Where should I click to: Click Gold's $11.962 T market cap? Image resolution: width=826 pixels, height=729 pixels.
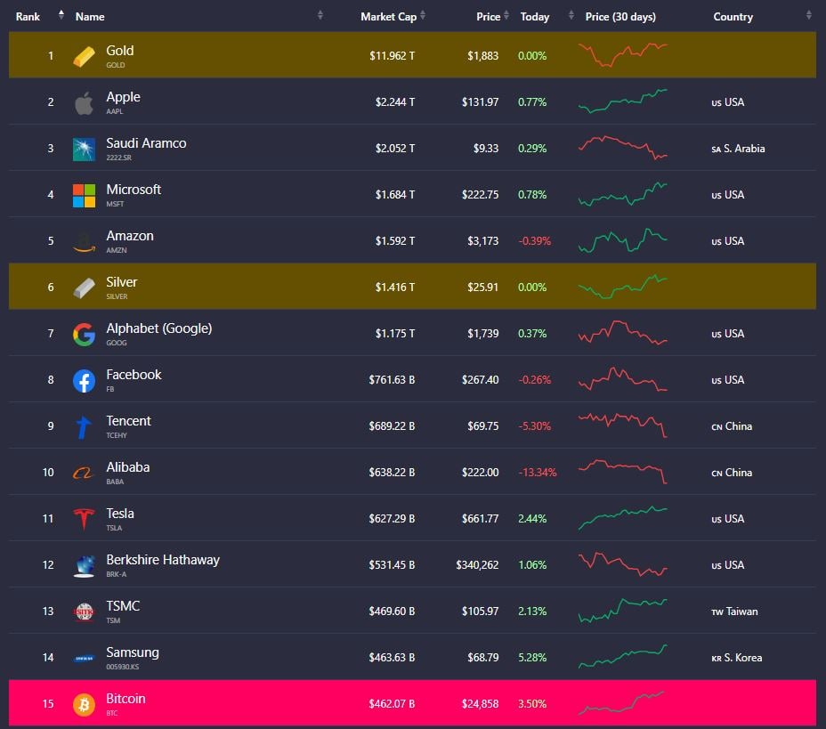pyautogui.click(x=392, y=56)
